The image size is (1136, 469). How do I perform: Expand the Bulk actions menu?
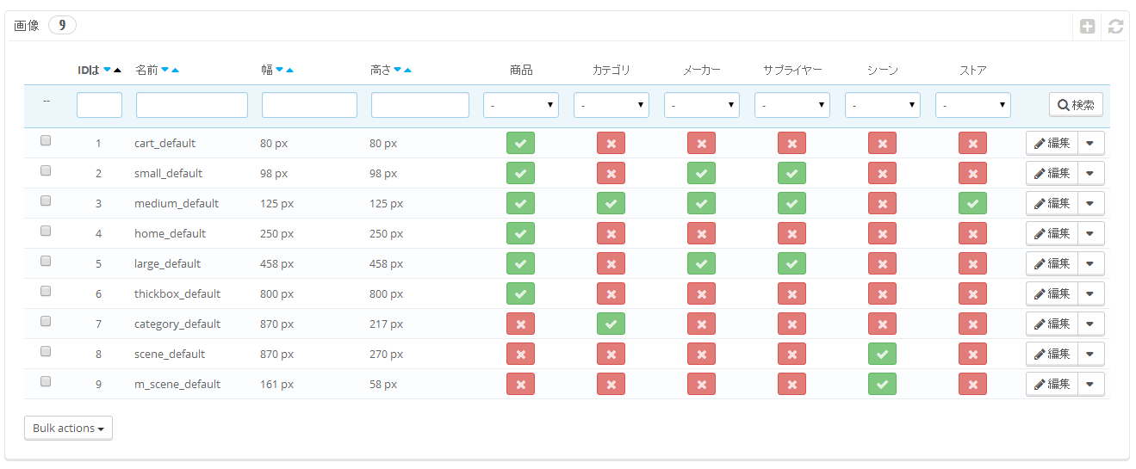68,429
